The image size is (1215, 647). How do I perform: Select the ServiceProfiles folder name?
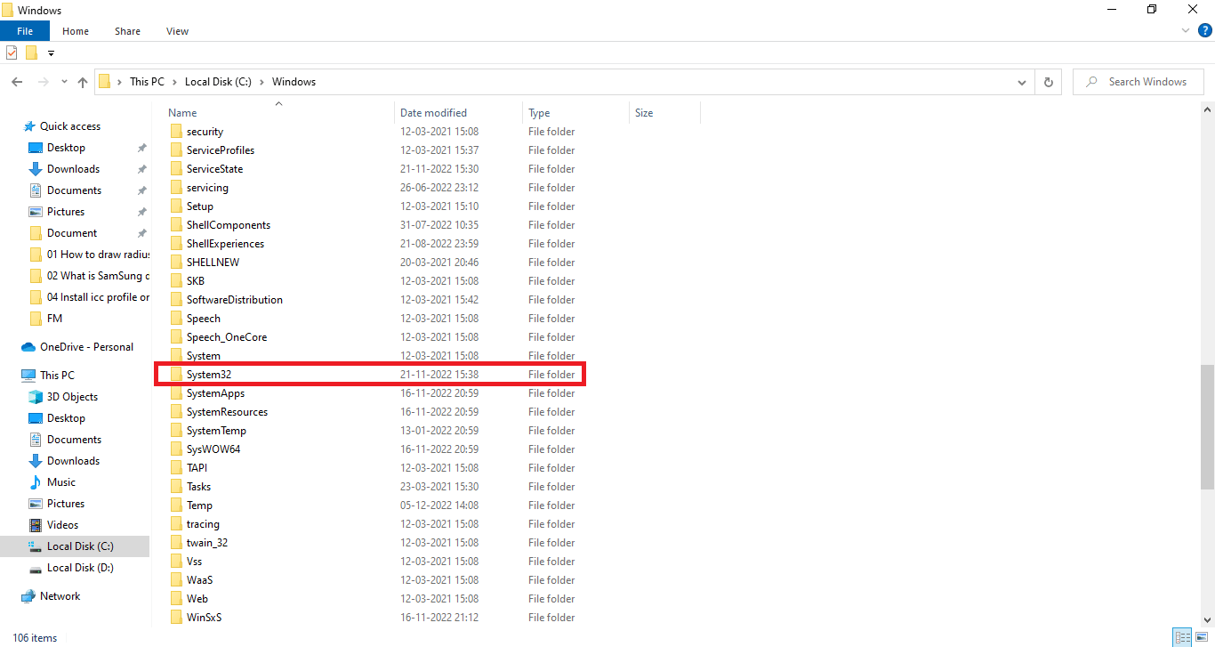click(221, 150)
